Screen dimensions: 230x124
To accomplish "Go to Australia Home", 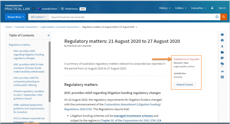I will pos(50,9).
